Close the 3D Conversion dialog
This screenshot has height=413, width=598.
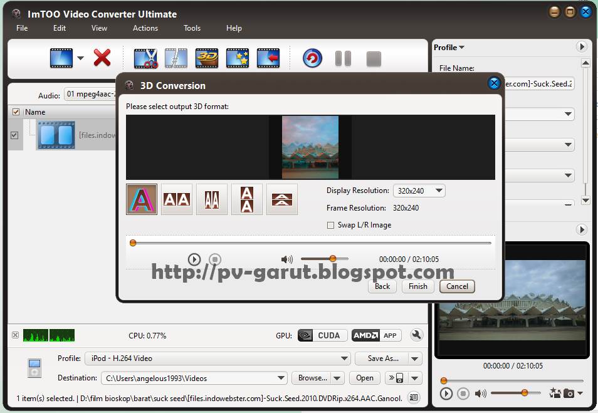click(x=495, y=83)
